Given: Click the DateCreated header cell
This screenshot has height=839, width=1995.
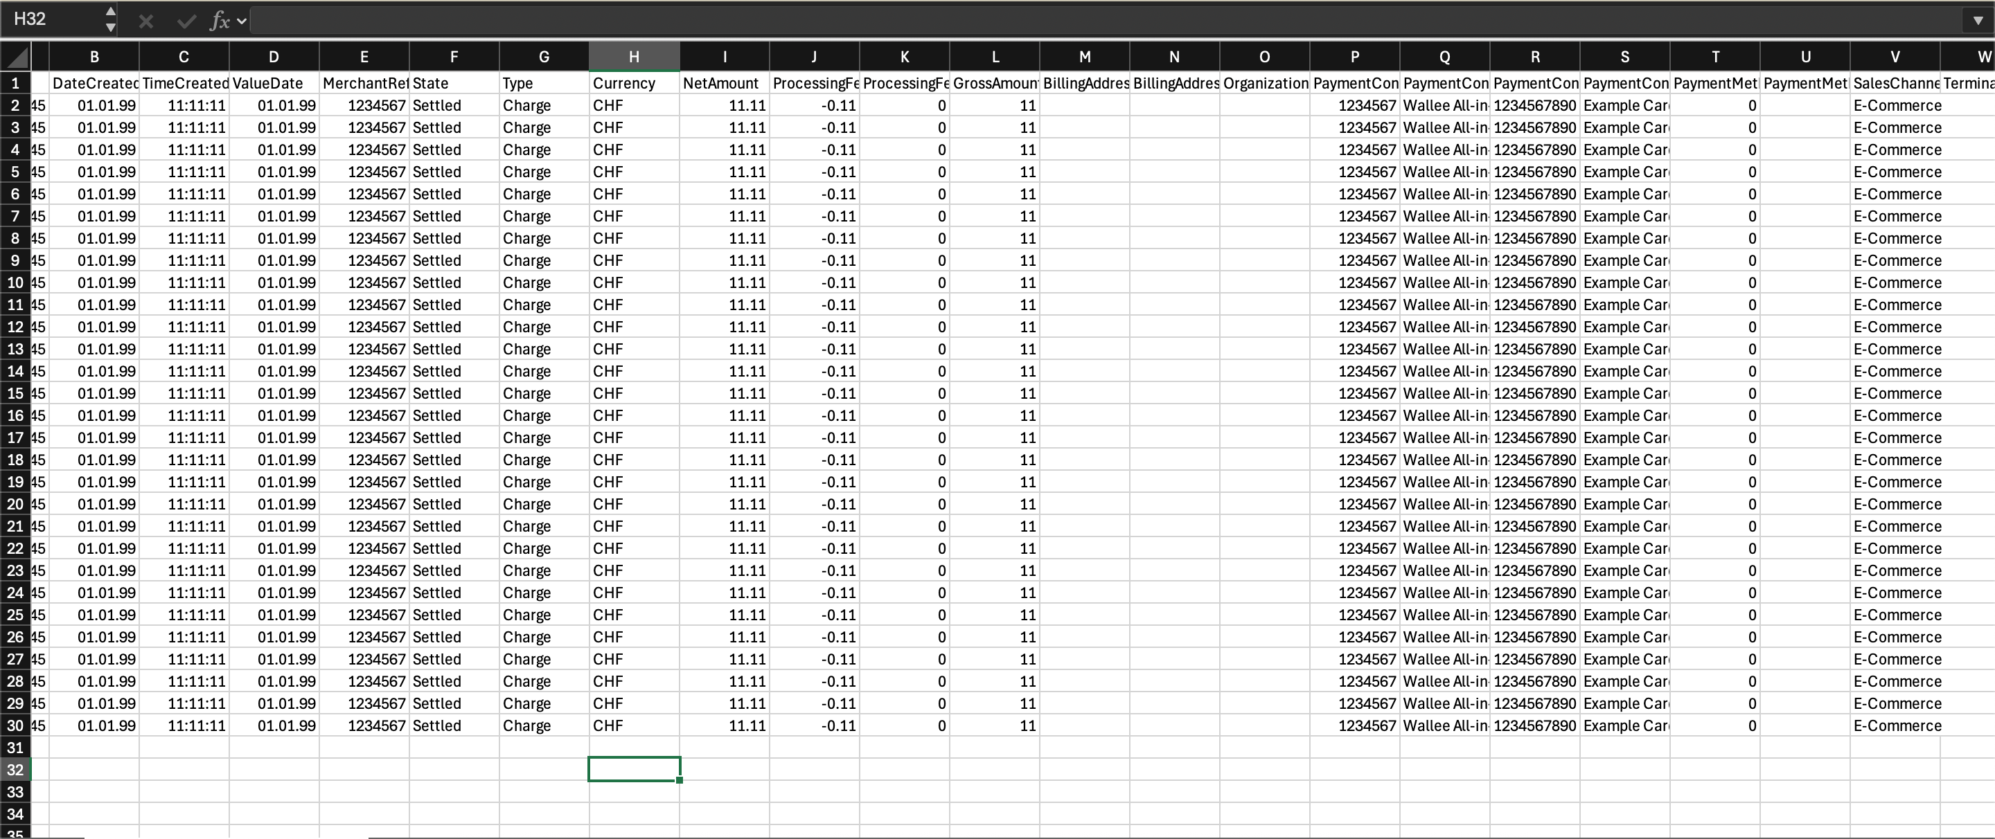Looking at the screenshot, I should (x=94, y=83).
